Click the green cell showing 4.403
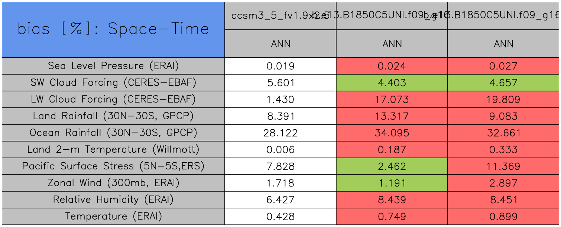The height and width of the screenshot is (227, 561). (x=392, y=83)
